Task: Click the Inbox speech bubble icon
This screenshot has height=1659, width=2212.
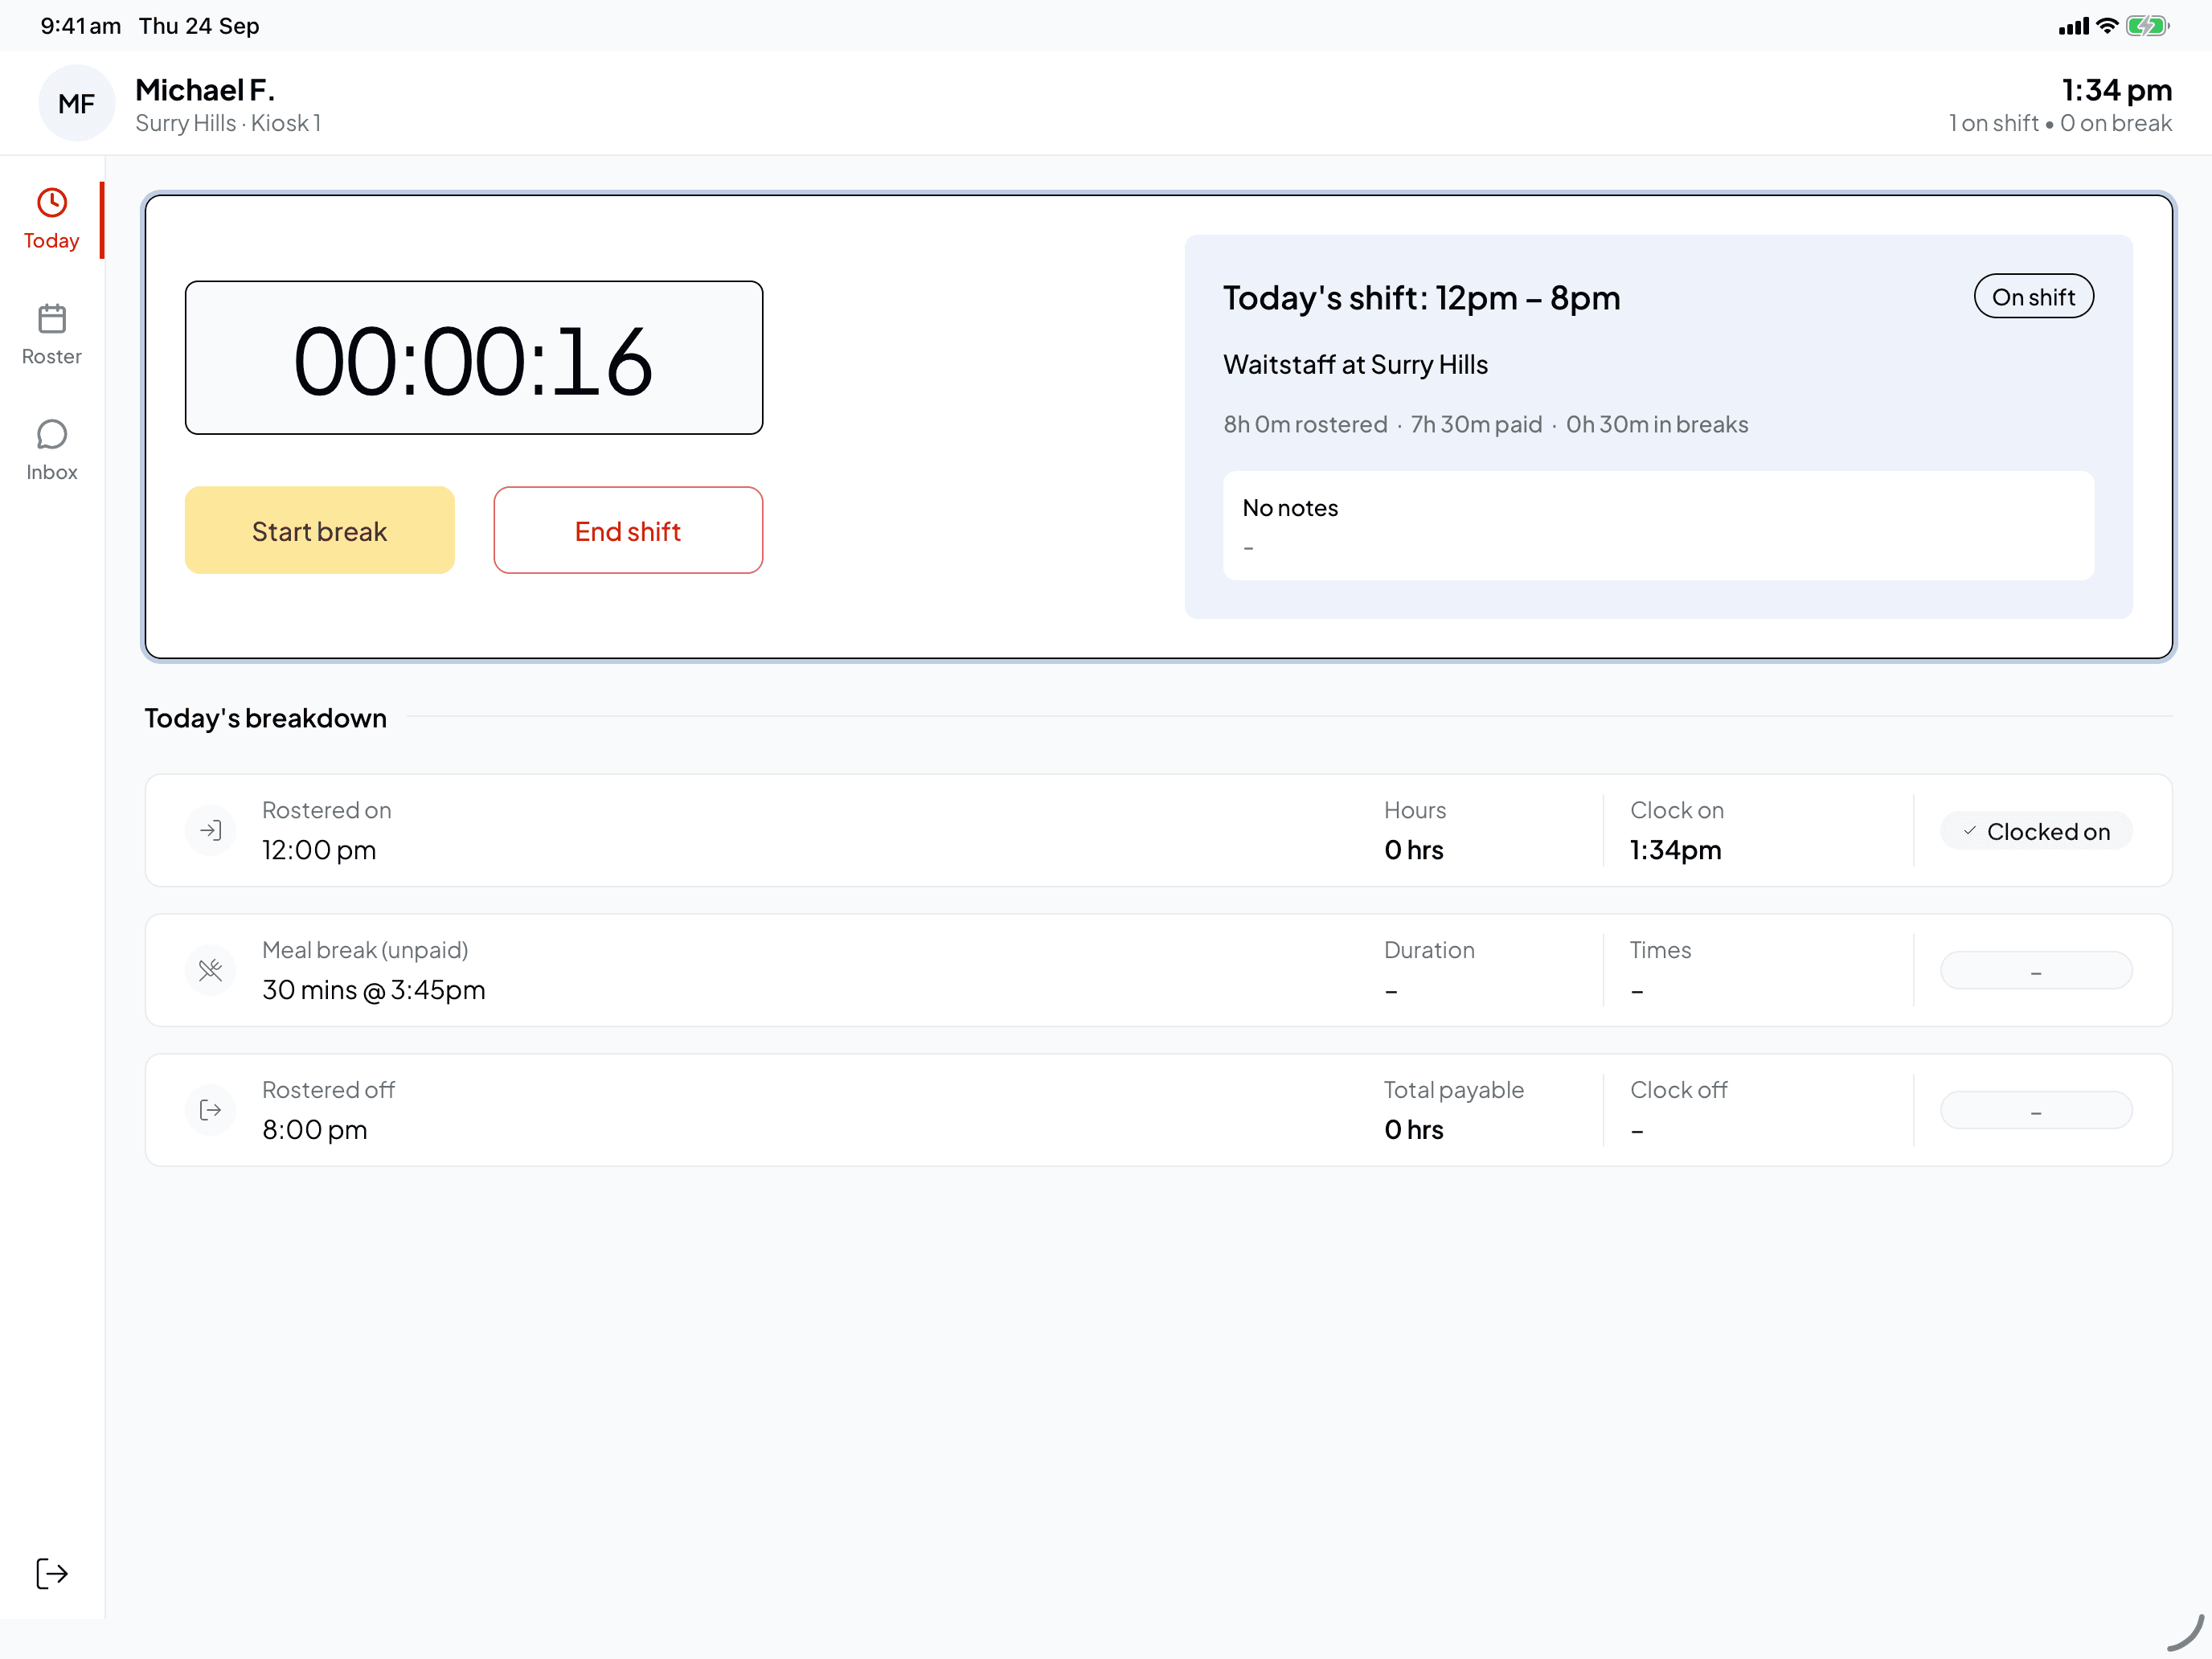Action: (x=52, y=434)
